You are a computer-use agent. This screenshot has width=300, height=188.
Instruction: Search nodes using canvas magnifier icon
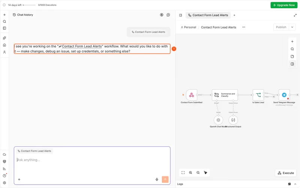292,49
